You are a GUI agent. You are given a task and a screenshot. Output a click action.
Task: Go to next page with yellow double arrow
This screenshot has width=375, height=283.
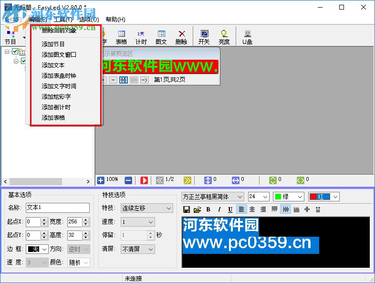[x=187, y=180]
